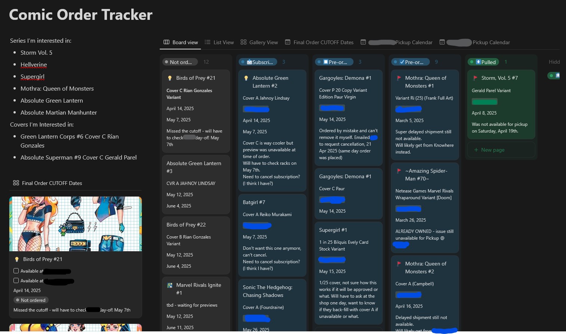Switch to Board view tab
The image size is (566, 334).
[x=181, y=42]
